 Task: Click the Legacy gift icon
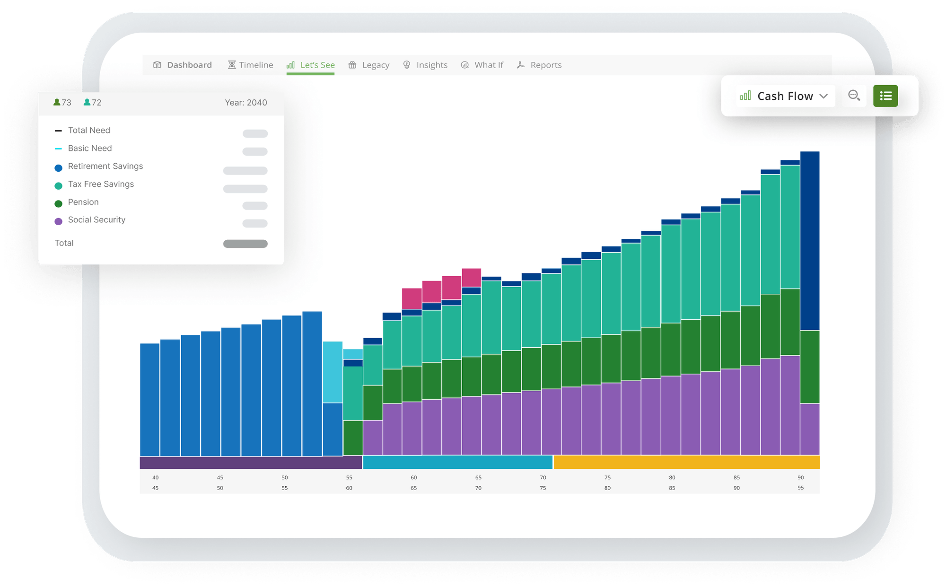[352, 65]
